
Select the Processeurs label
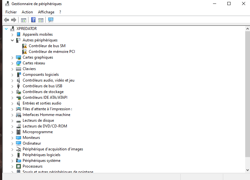tap(33, 166)
